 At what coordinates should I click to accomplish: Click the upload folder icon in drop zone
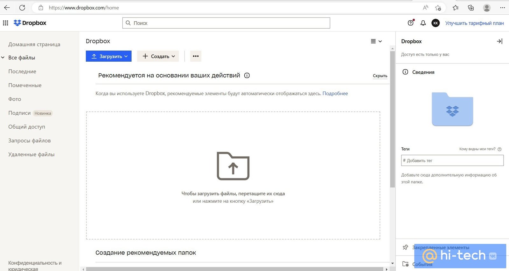click(233, 166)
